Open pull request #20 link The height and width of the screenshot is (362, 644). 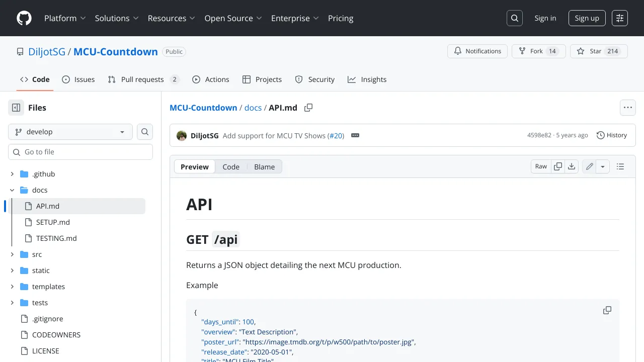coord(336,135)
